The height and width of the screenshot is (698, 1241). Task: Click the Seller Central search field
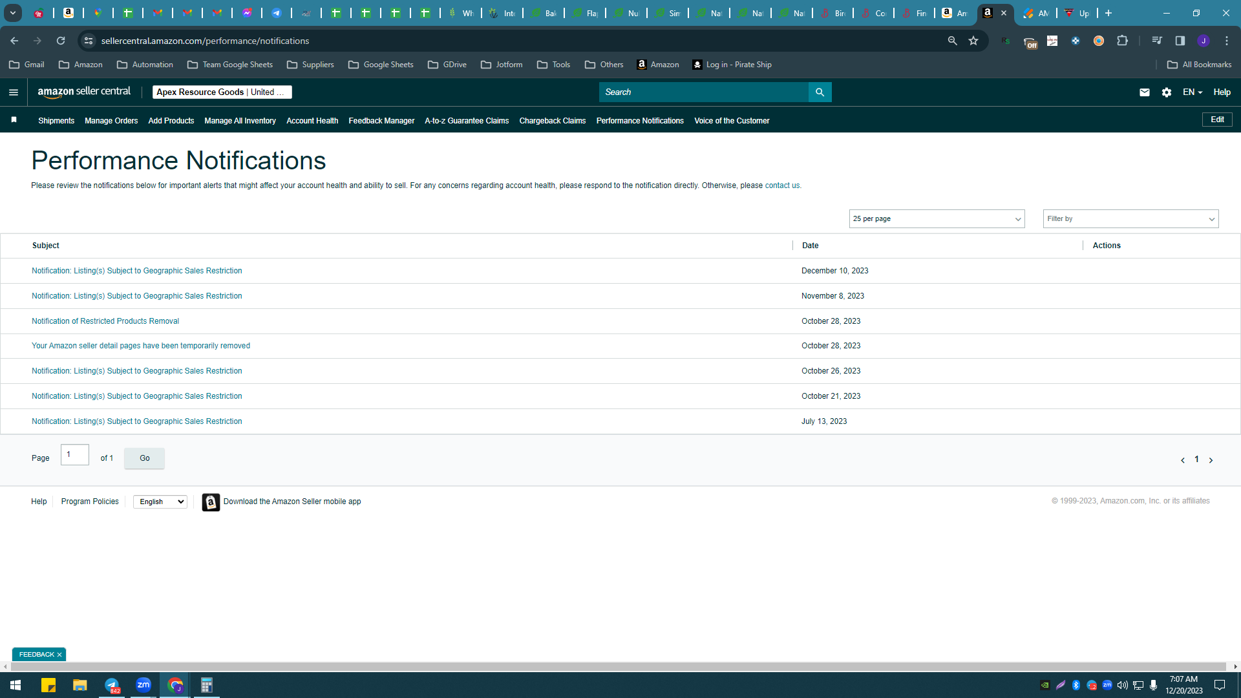pos(704,92)
